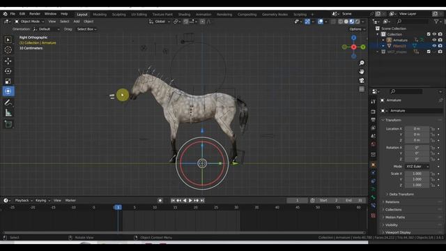This screenshot has width=446, height=251.
Task: Open the Output properties tab icon
Action: pyautogui.click(x=374, y=120)
